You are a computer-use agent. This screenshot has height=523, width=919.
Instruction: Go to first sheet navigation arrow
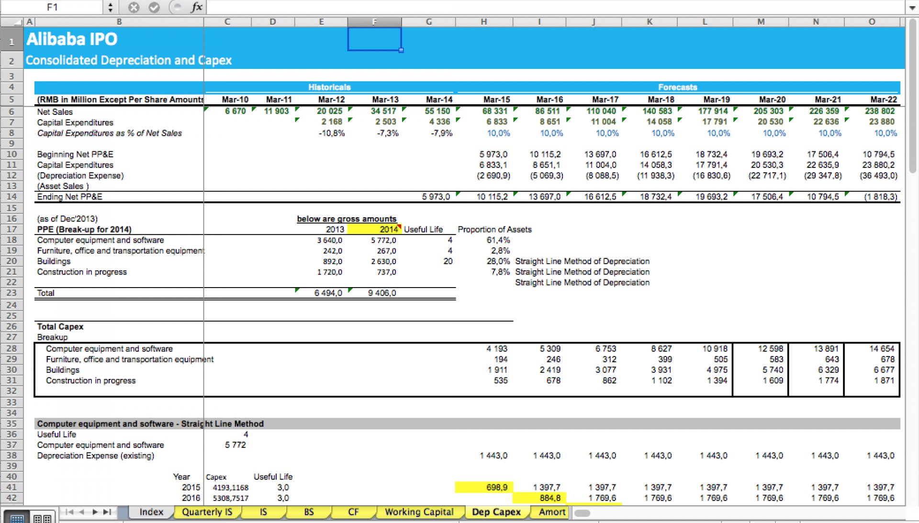[69, 512]
